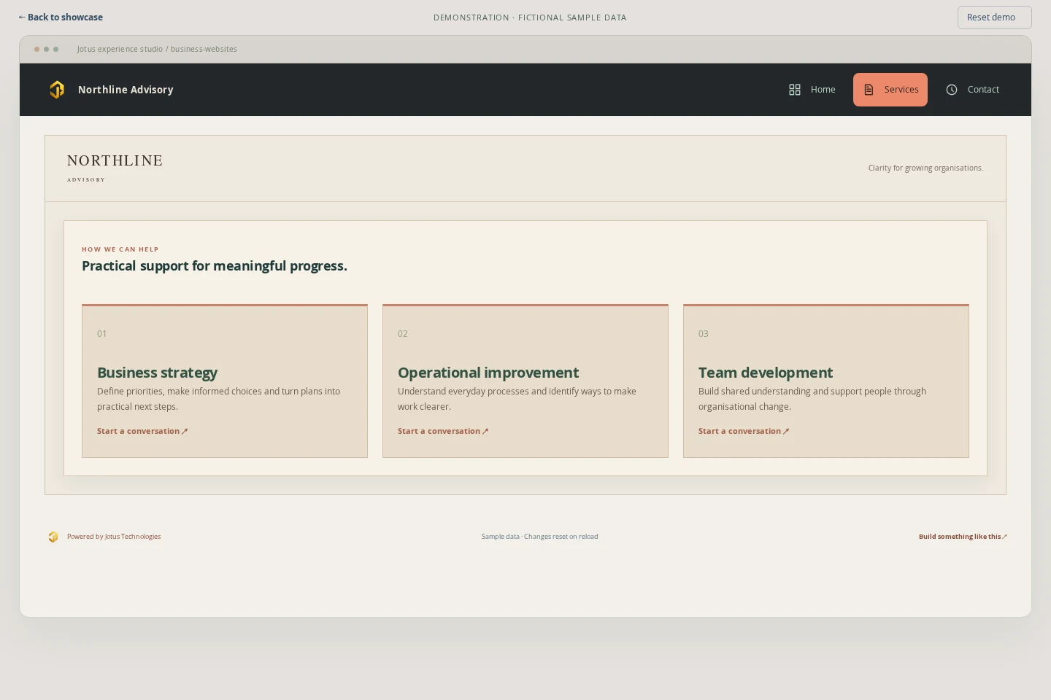Click the Services document icon
Screen dimensions: 1051x700
point(869,90)
